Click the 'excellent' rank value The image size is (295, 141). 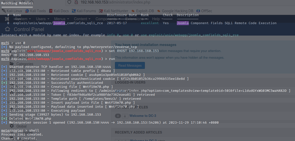coord(150,23)
